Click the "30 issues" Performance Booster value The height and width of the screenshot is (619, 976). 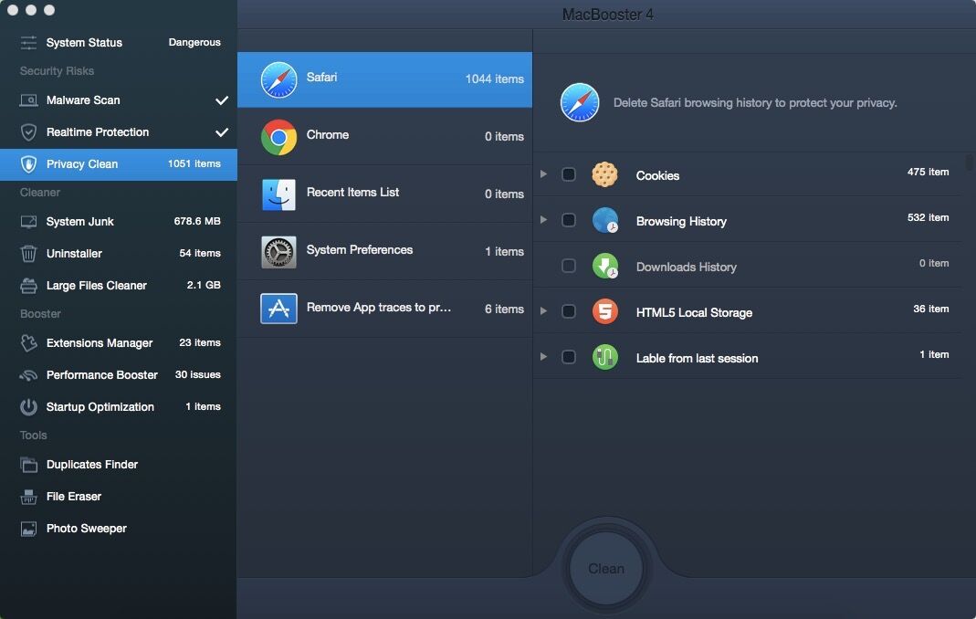click(198, 375)
